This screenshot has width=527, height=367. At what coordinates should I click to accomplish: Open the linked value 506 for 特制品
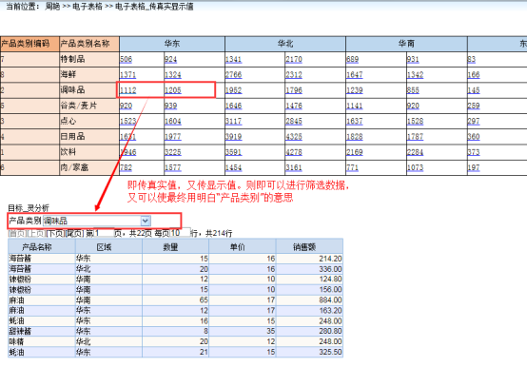(x=126, y=60)
